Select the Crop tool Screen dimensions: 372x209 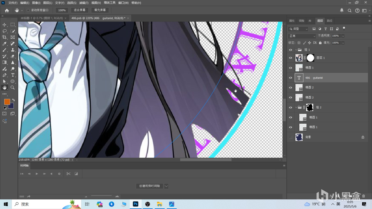[x=4, y=37]
